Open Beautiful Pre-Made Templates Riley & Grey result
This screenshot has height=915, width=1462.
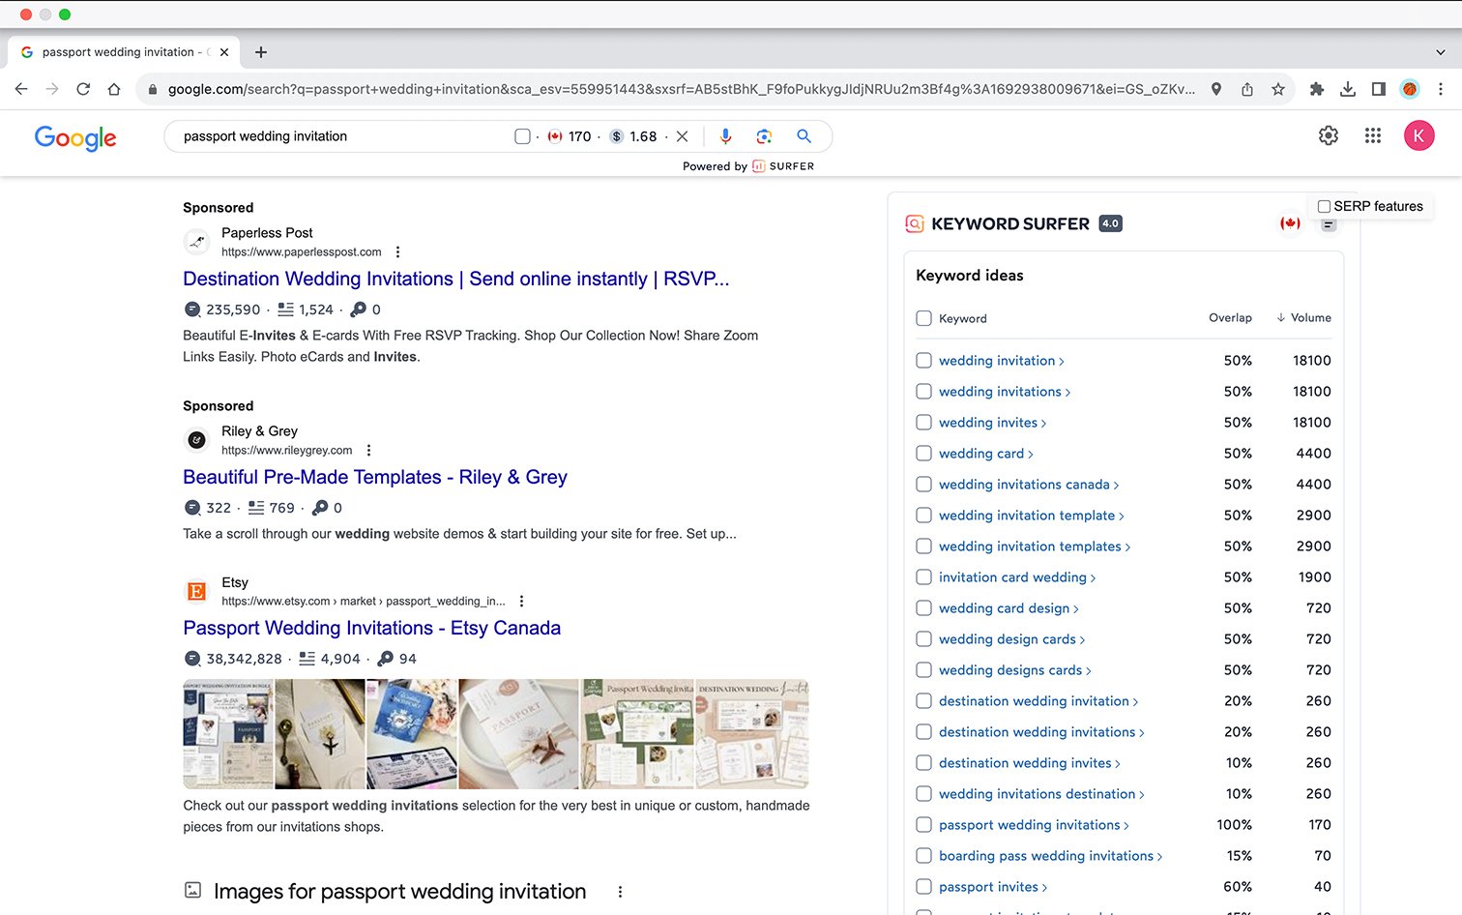point(375,477)
